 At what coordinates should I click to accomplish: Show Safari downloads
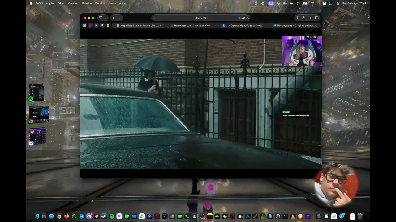point(297,18)
